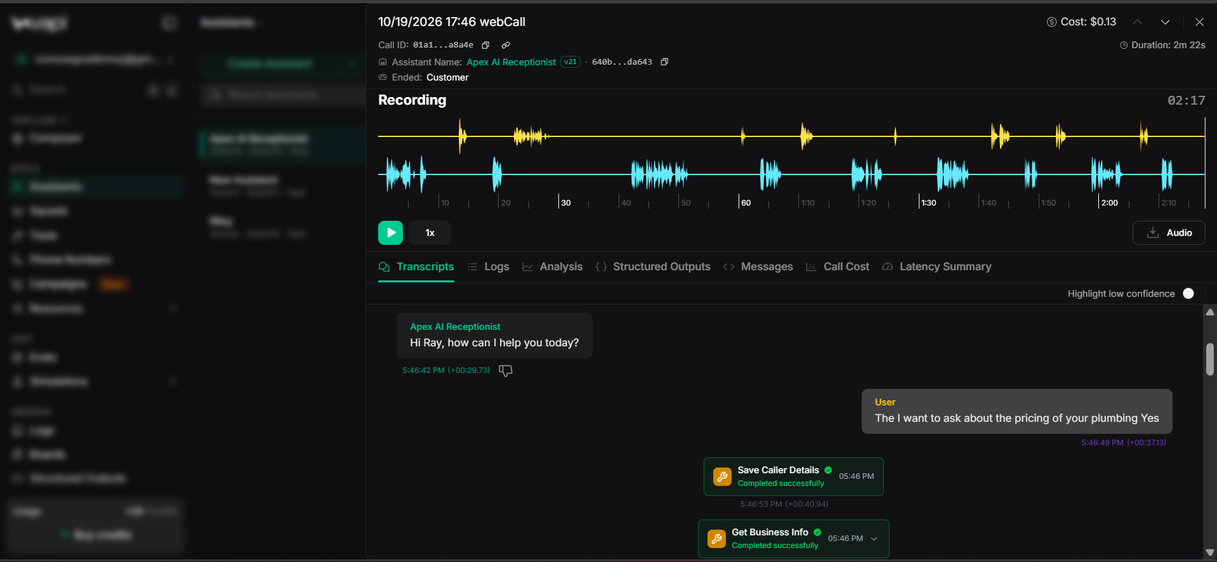Give thumbs down on the receptionist message
Image resolution: width=1217 pixels, height=562 pixels.
coord(506,370)
